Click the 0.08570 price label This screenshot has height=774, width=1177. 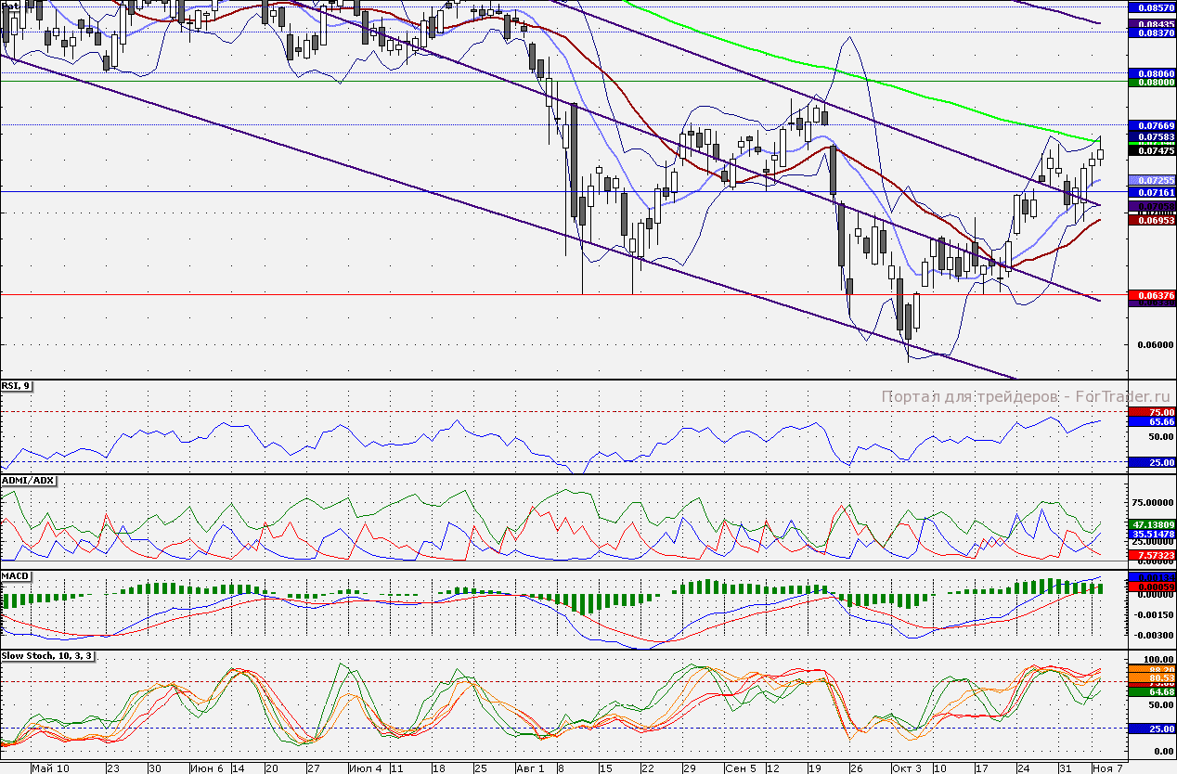pos(1152,6)
